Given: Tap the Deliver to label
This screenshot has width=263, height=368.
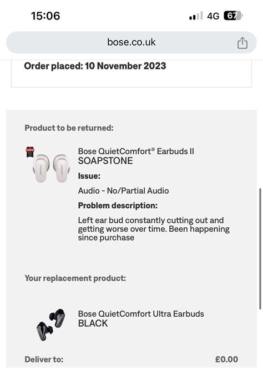Looking at the screenshot, I should pyautogui.click(x=44, y=359).
